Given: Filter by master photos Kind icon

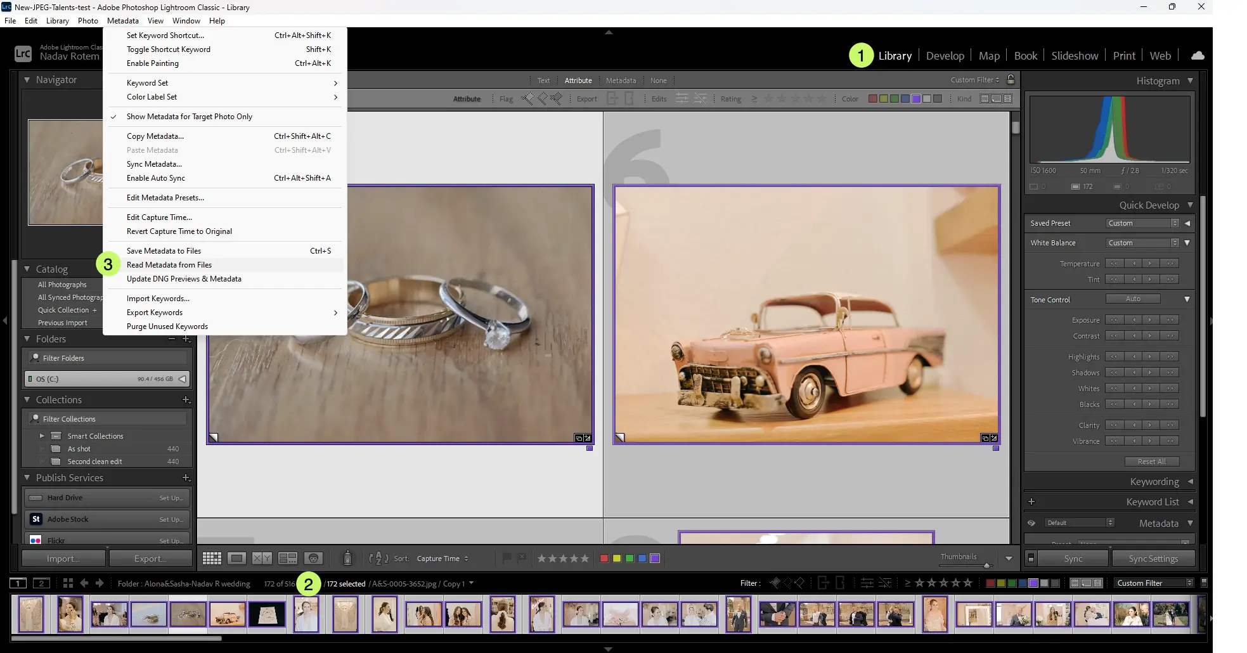Looking at the screenshot, I should [985, 99].
